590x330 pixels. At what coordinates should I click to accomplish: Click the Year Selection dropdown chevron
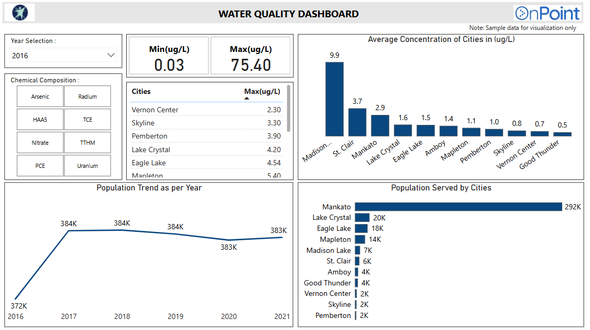coord(111,55)
